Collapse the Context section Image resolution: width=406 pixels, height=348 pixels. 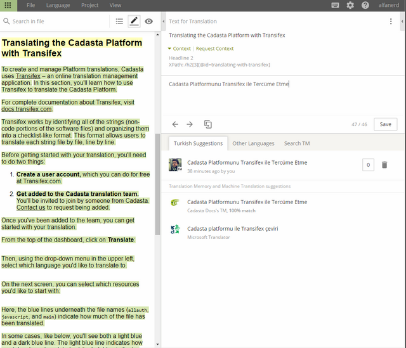[x=179, y=49]
